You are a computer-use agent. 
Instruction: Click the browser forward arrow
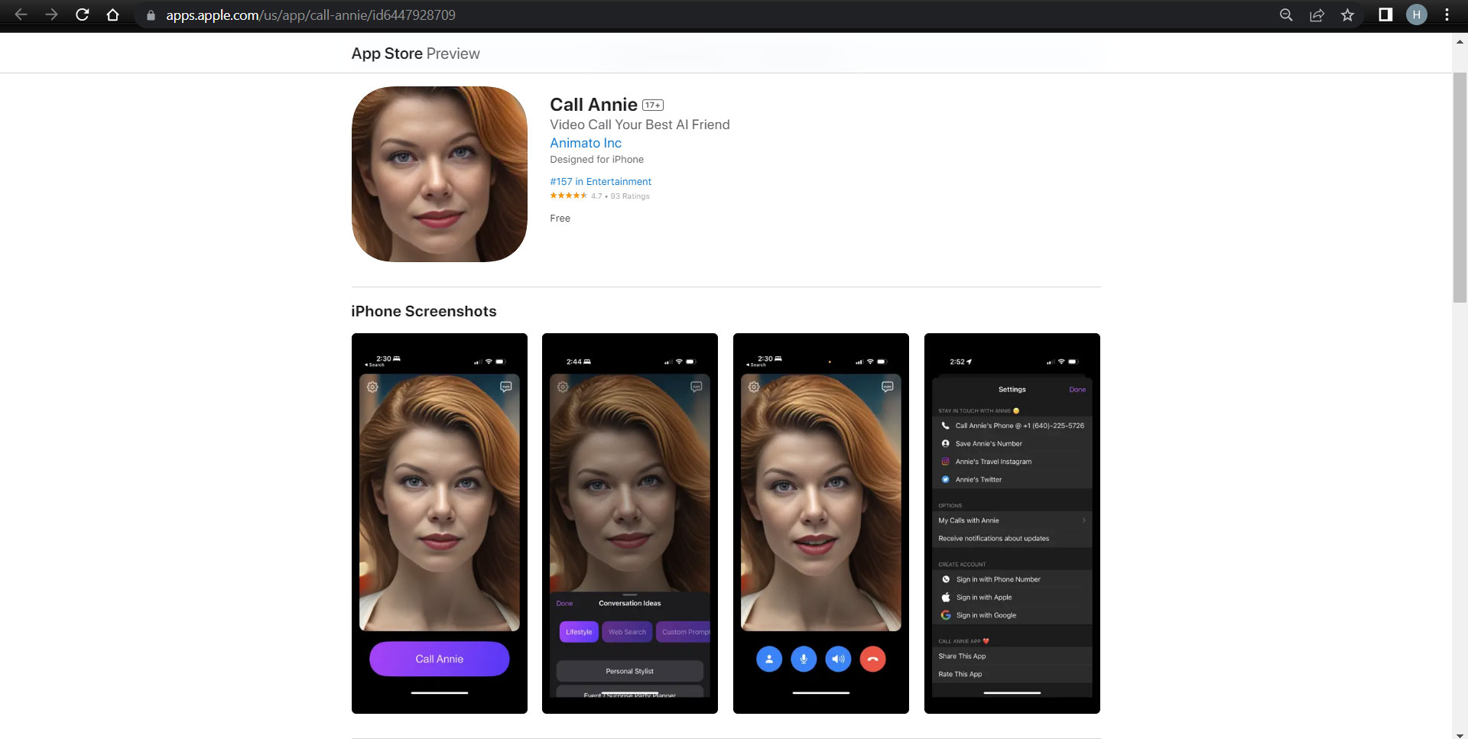pyautogui.click(x=51, y=15)
